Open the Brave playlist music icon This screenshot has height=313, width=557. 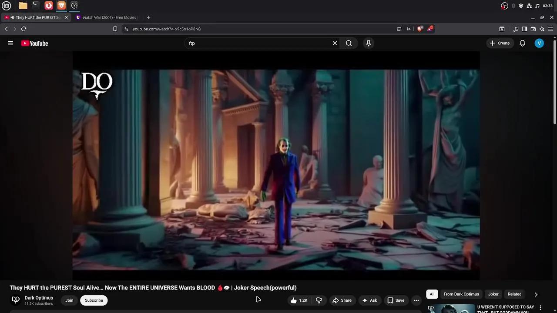click(x=516, y=29)
